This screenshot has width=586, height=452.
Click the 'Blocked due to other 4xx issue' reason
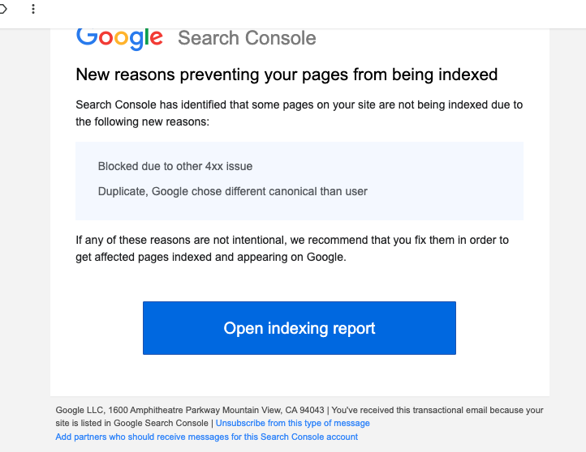[175, 166]
